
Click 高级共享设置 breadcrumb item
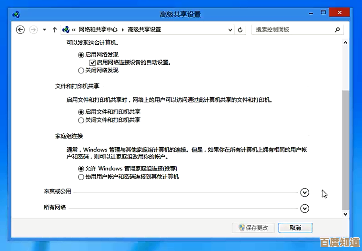(x=144, y=30)
